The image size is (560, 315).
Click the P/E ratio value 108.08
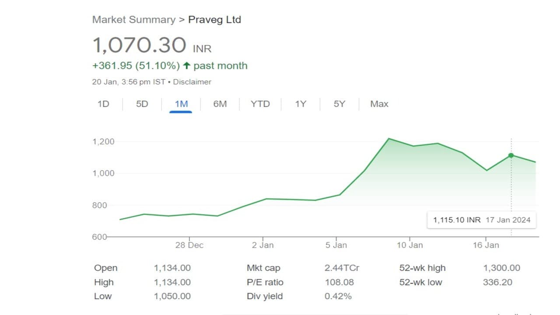point(339,282)
